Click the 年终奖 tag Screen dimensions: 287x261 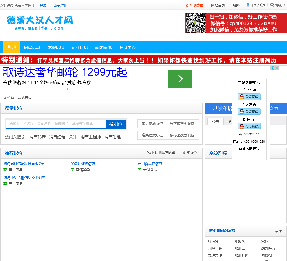[x=240, y=242]
